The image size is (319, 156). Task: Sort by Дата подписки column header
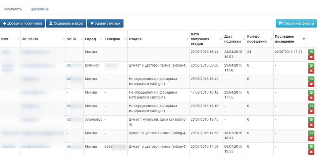(x=232, y=39)
